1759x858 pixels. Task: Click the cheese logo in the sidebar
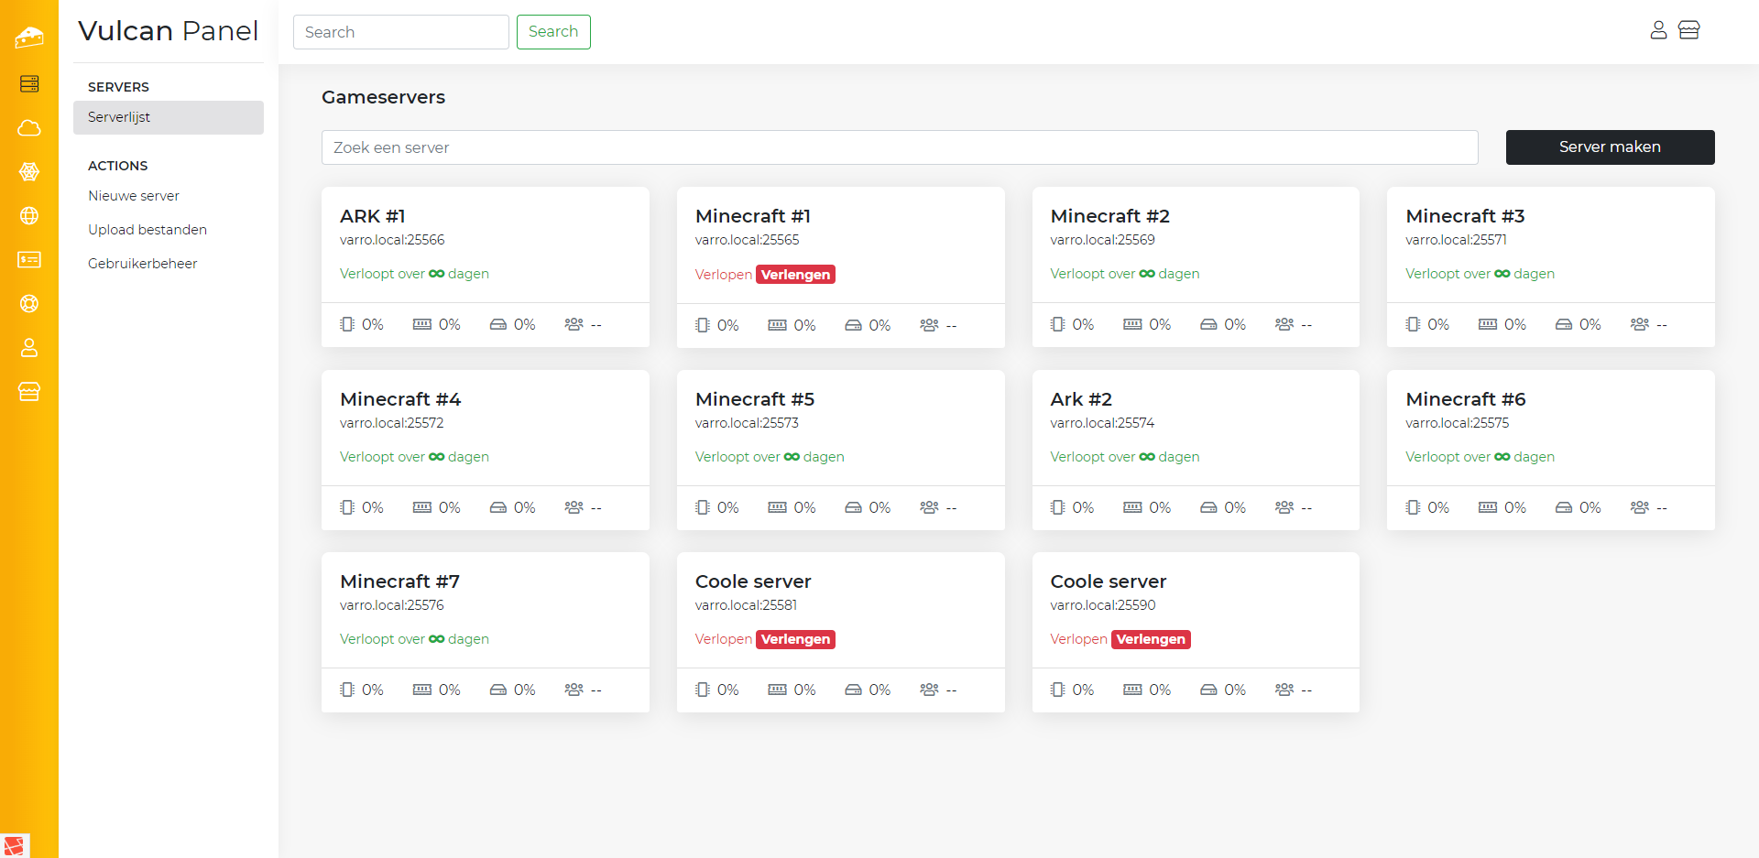point(29,38)
